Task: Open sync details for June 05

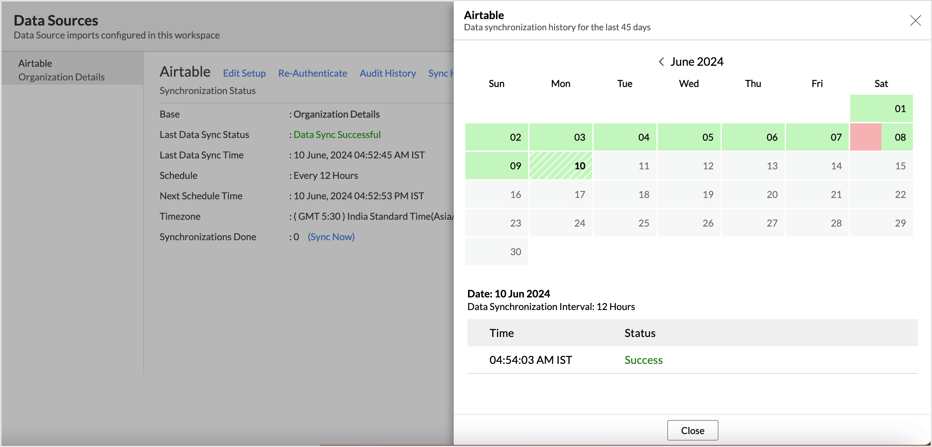Action: point(689,137)
